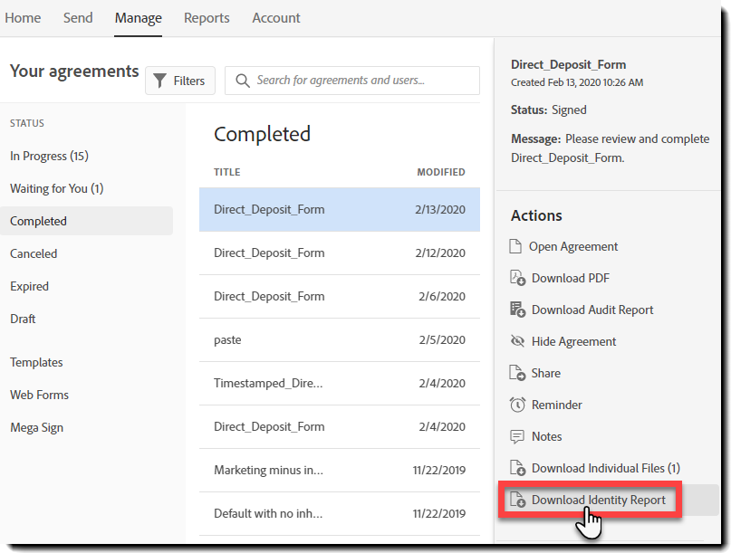Open the Send tab
The image size is (731, 553).
pos(78,18)
